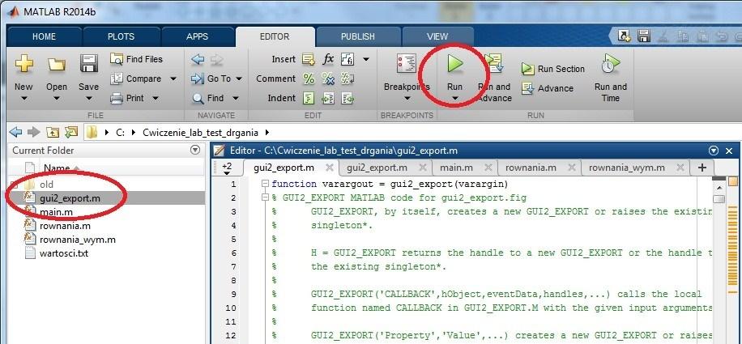Viewport: 742px width, 344px height.
Task: Open the Compare dropdown arrow
Action: 173,79
